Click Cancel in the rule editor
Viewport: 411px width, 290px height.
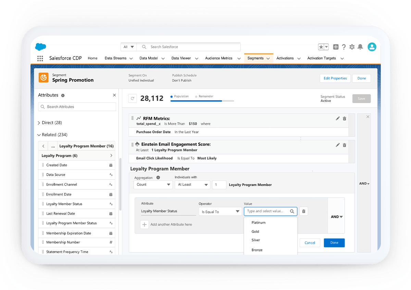(310, 243)
